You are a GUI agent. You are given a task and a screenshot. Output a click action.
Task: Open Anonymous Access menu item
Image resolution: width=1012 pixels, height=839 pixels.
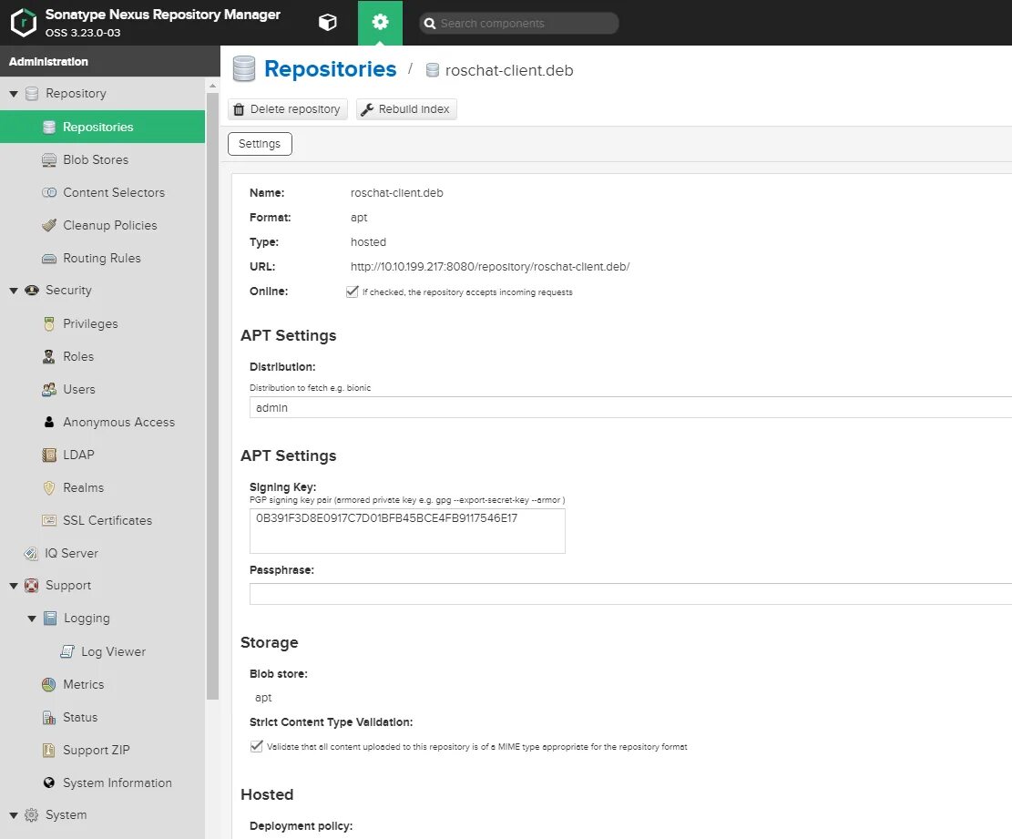click(x=103, y=422)
